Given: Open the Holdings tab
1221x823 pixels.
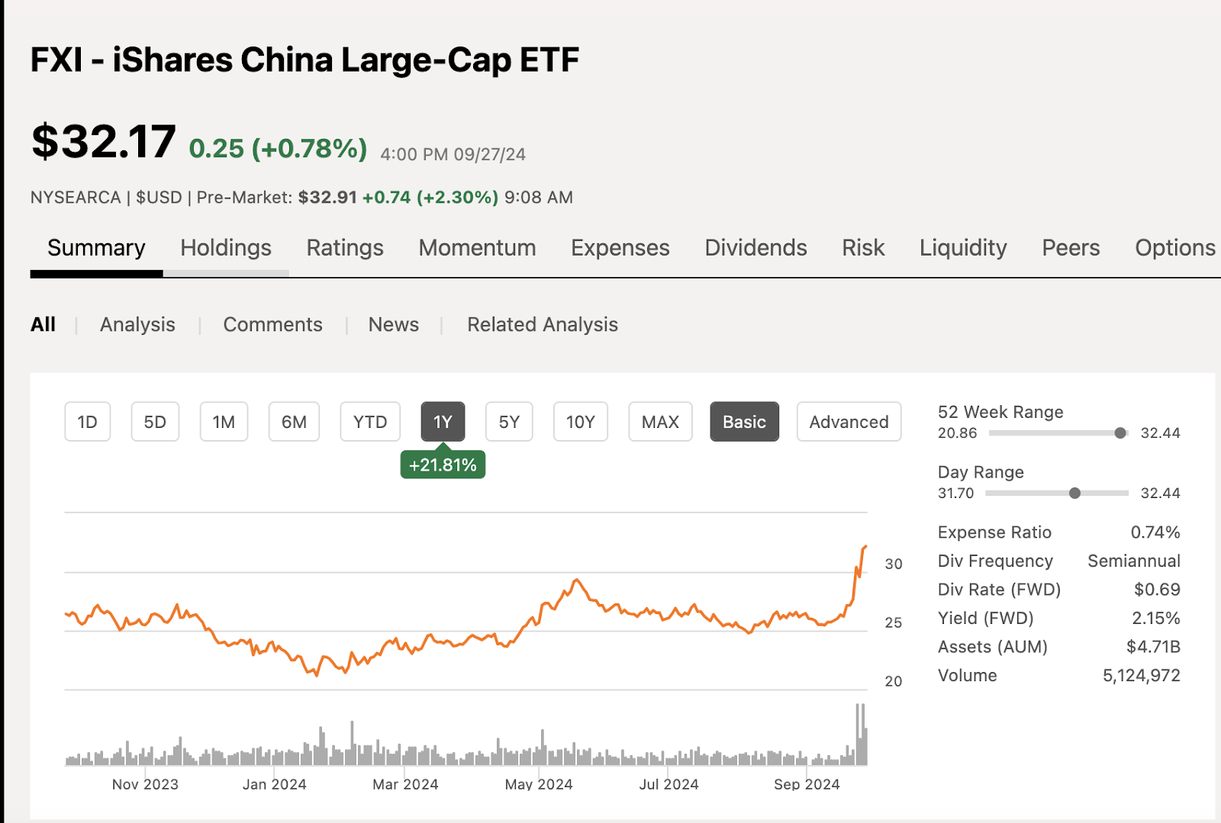Looking at the screenshot, I should point(226,248).
